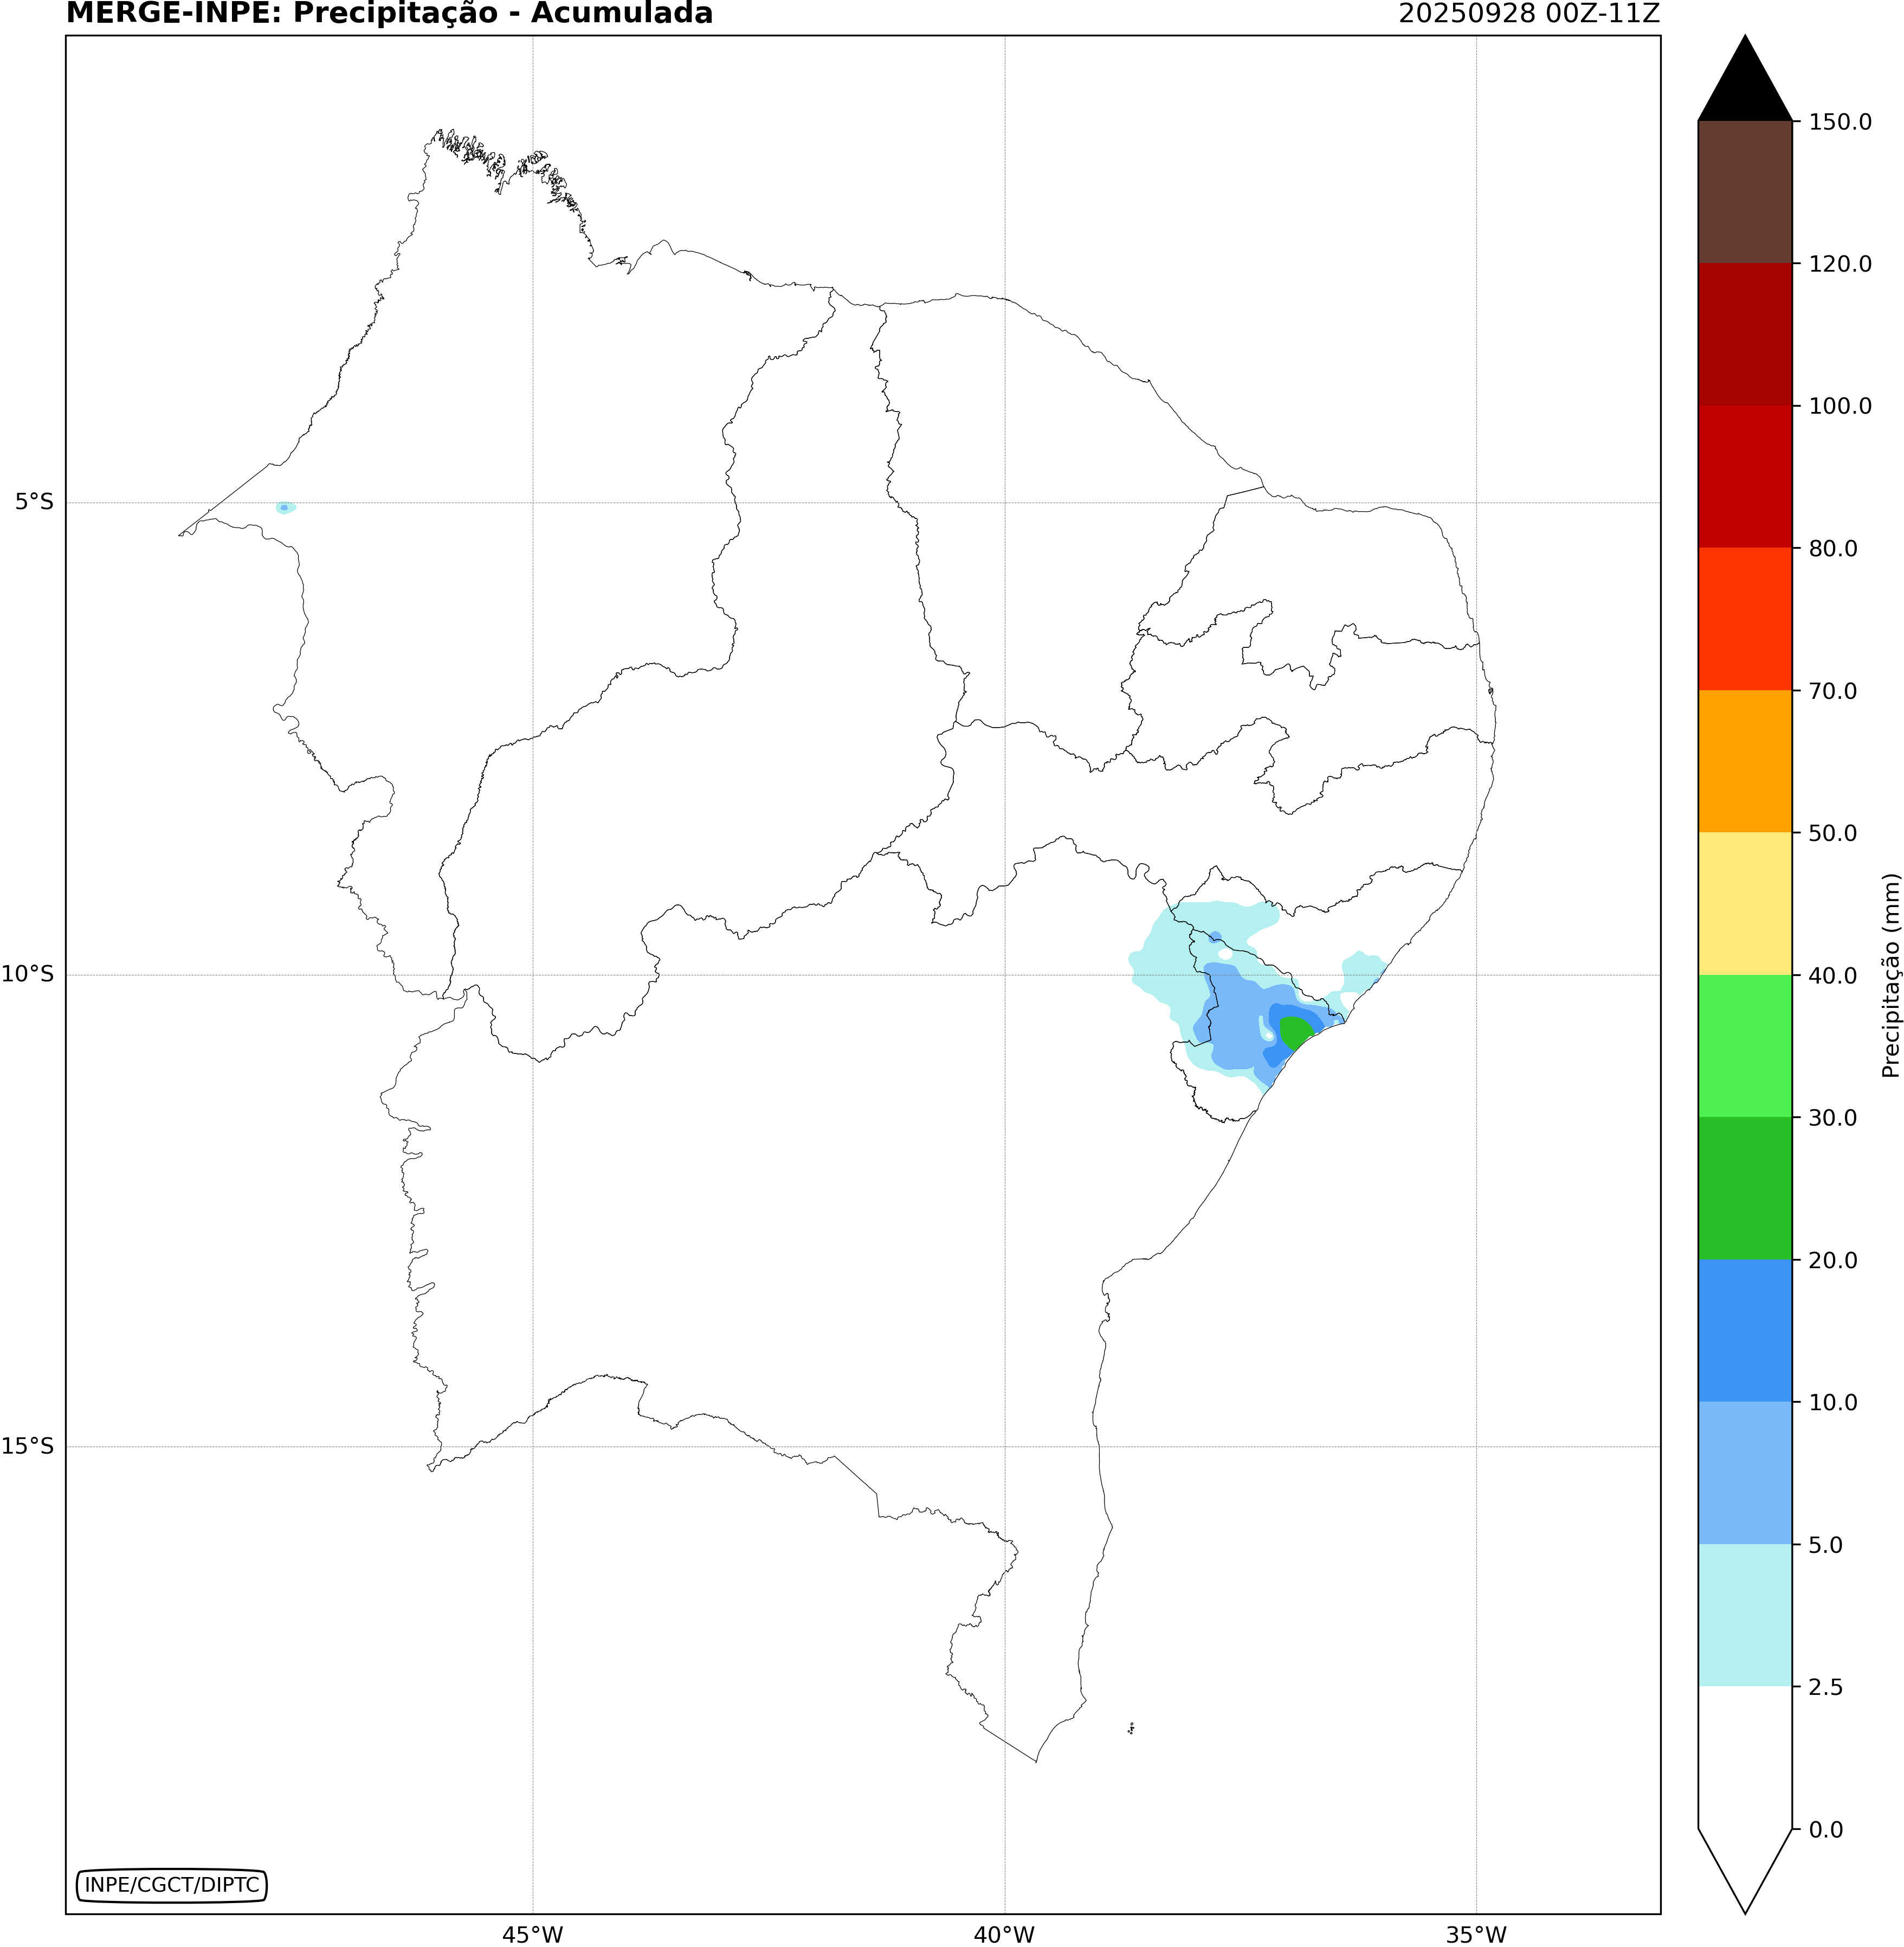Click the green rainfall maximum on coast

(x=1295, y=1031)
